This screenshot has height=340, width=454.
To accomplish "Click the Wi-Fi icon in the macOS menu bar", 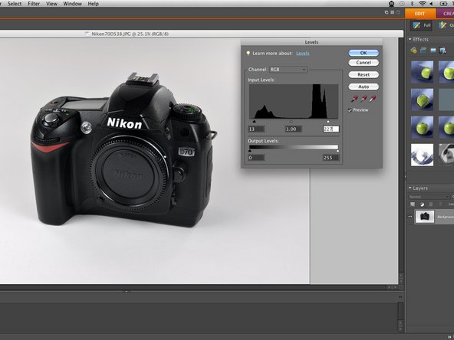I will (x=422, y=4).
